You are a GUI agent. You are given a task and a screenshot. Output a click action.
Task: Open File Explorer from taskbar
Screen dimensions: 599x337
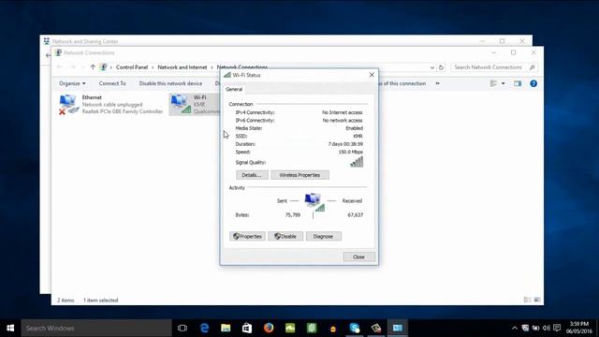point(226,328)
